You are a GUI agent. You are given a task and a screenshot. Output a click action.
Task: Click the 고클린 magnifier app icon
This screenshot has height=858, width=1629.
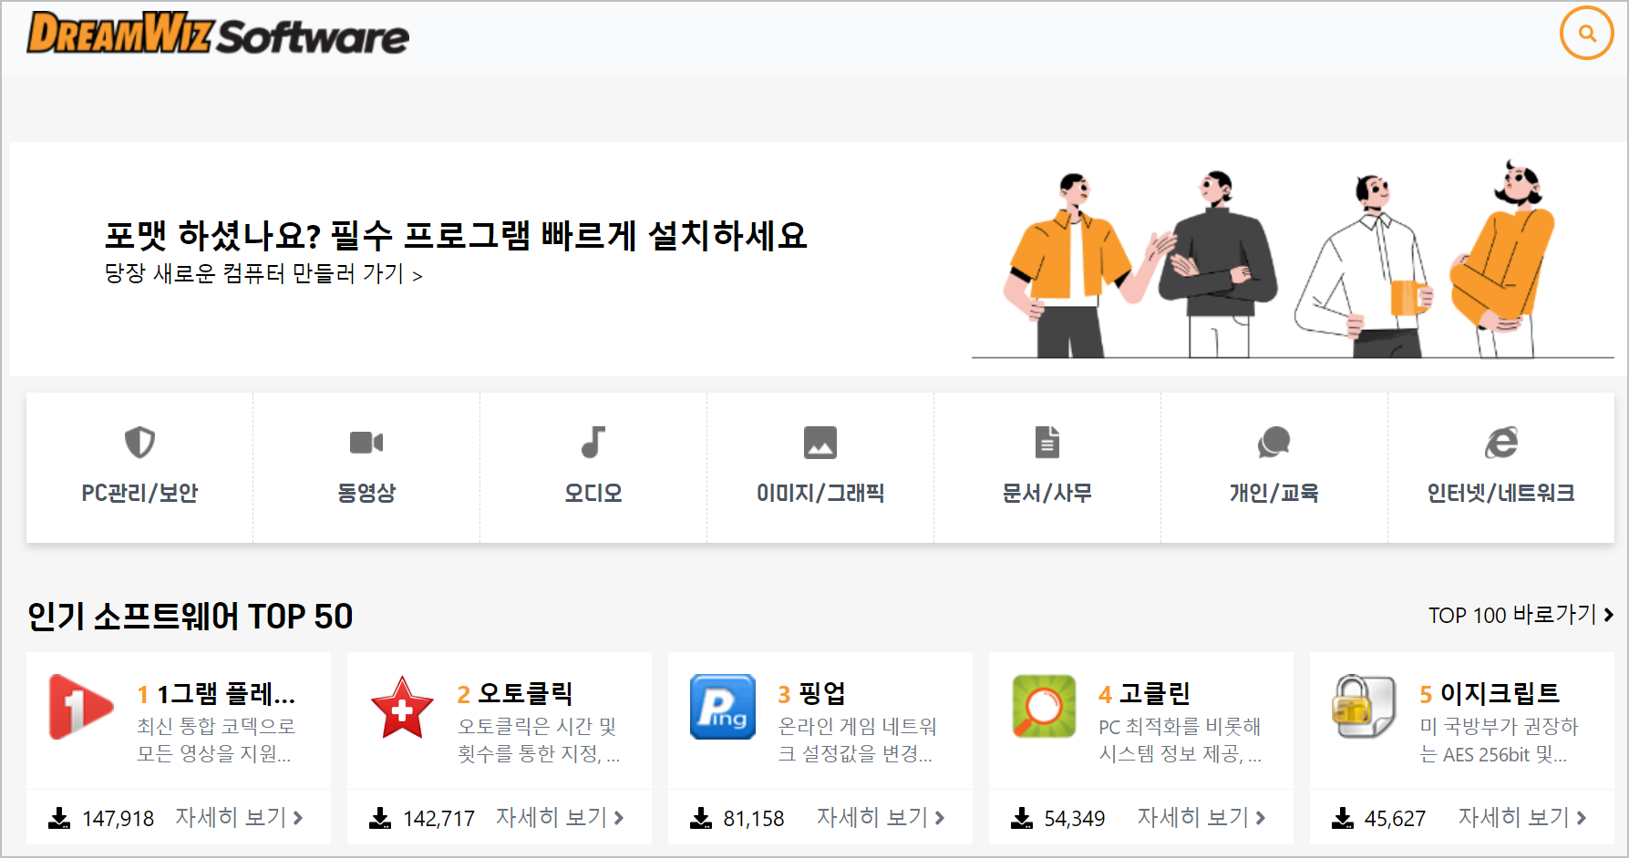pyautogui.click(x=1044, y=707)
